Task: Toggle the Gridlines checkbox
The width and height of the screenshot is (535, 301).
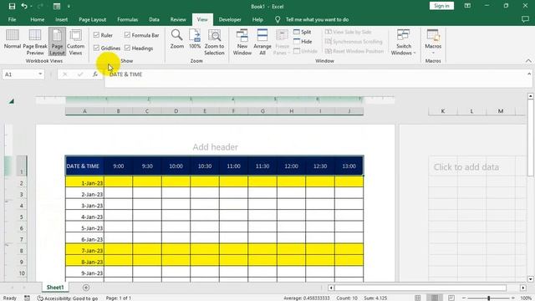Action: 96,48
